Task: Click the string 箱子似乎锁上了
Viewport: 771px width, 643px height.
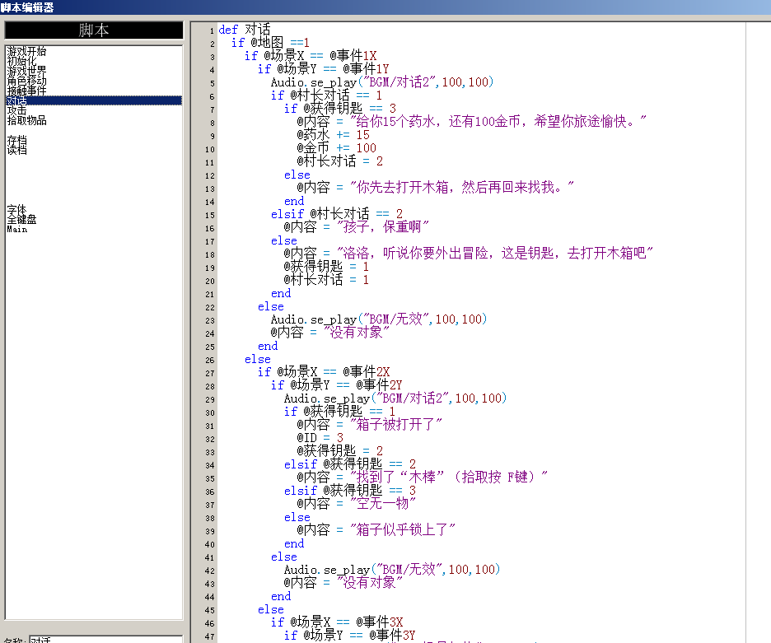Action: click(x=402, y=530)
